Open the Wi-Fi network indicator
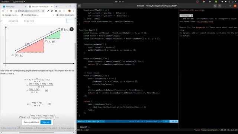The image size is (238, 134). tap(222, 1)
